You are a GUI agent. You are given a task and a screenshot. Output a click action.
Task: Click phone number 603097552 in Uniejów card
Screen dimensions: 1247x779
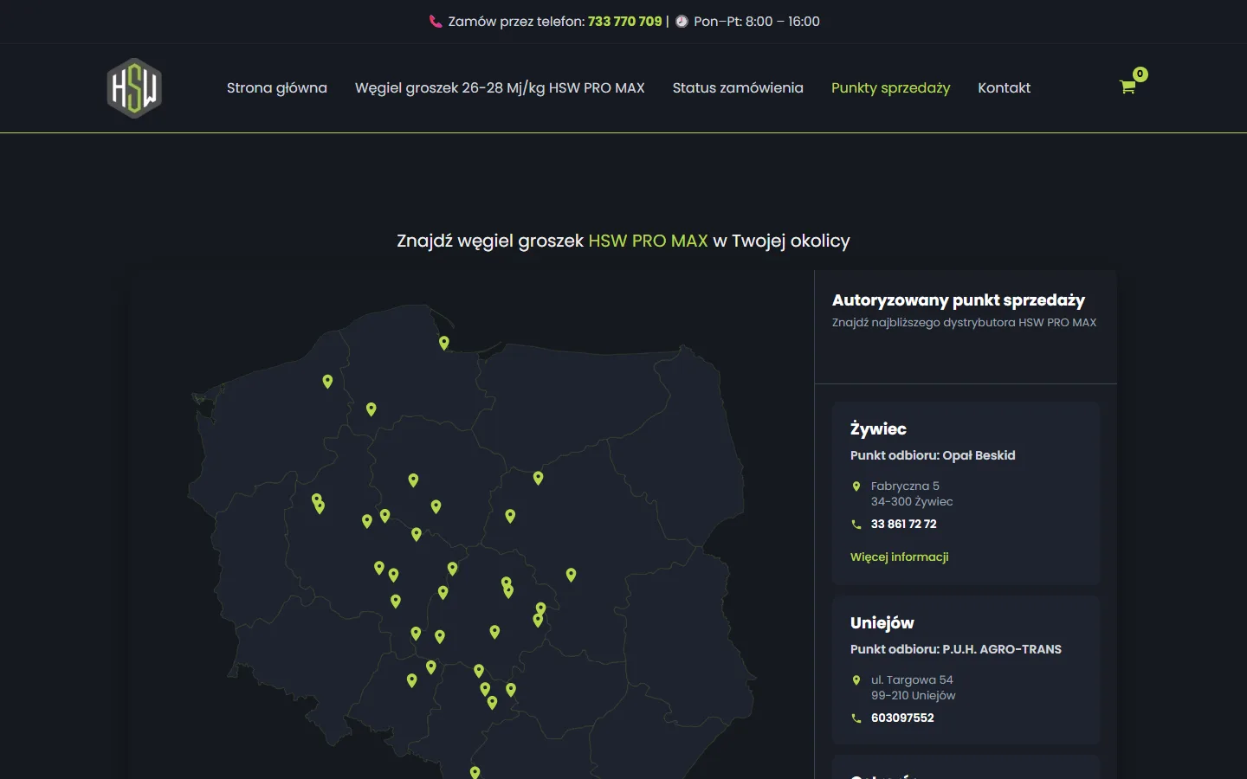[902, 718]
